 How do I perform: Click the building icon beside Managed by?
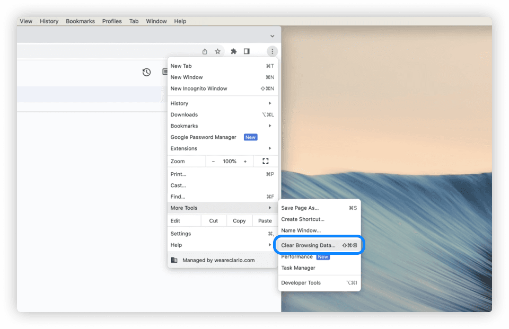[x=174, y=260]
